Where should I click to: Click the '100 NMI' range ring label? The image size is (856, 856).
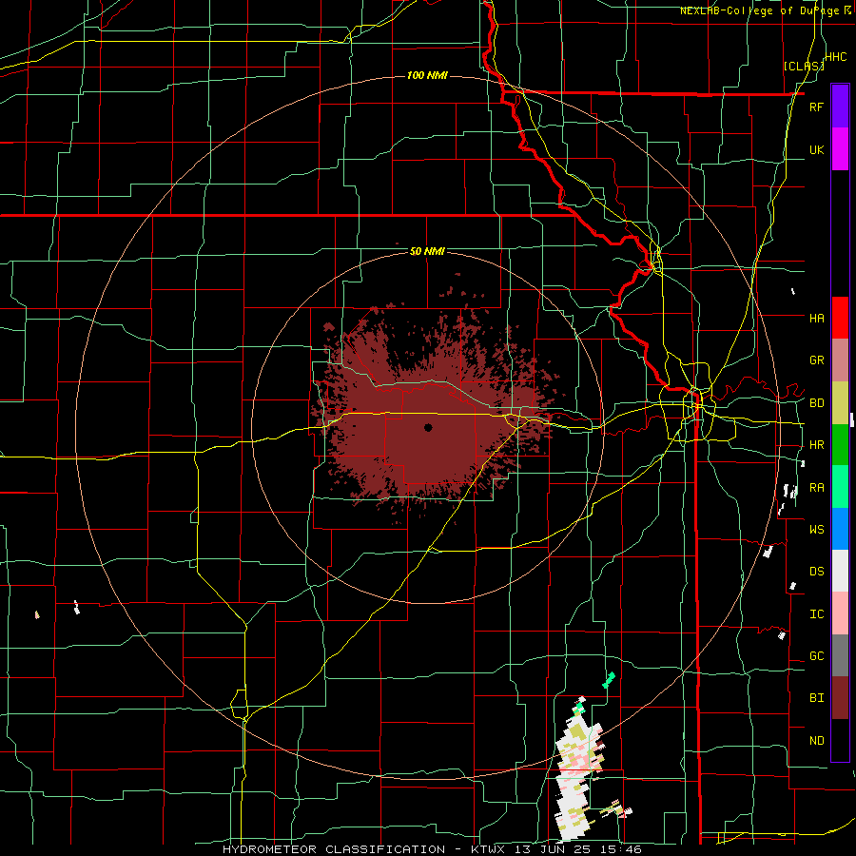(x=427, y=75)
